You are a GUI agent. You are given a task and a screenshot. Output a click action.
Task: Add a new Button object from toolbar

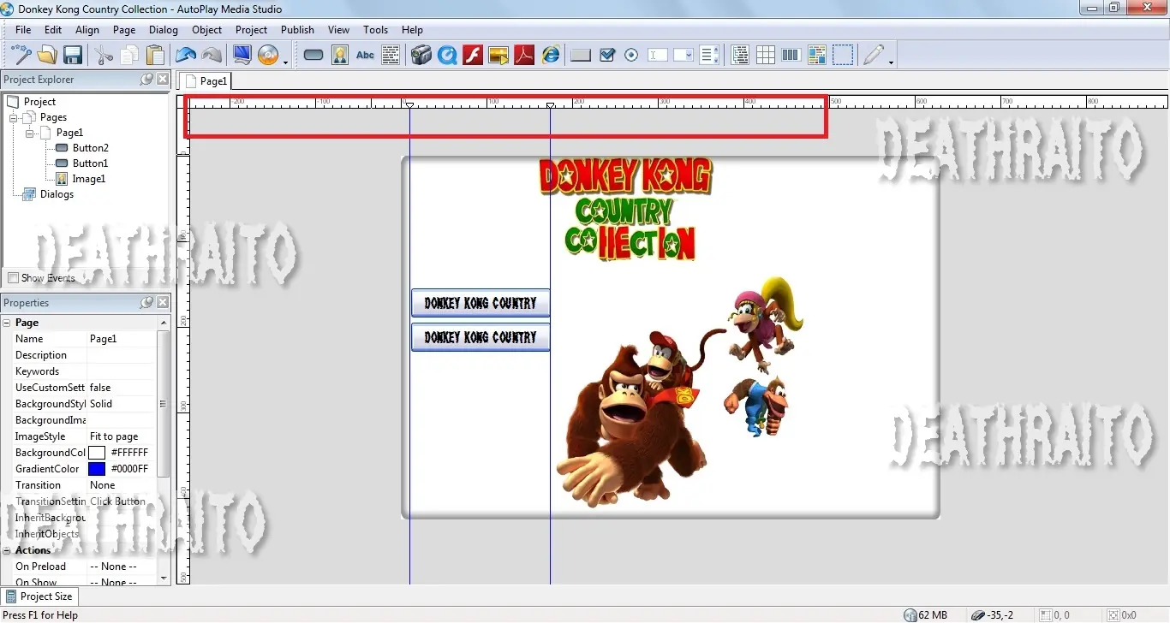pos(313,55)
